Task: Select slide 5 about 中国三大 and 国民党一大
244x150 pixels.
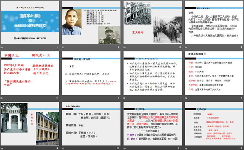Action: tap(30, 73)
